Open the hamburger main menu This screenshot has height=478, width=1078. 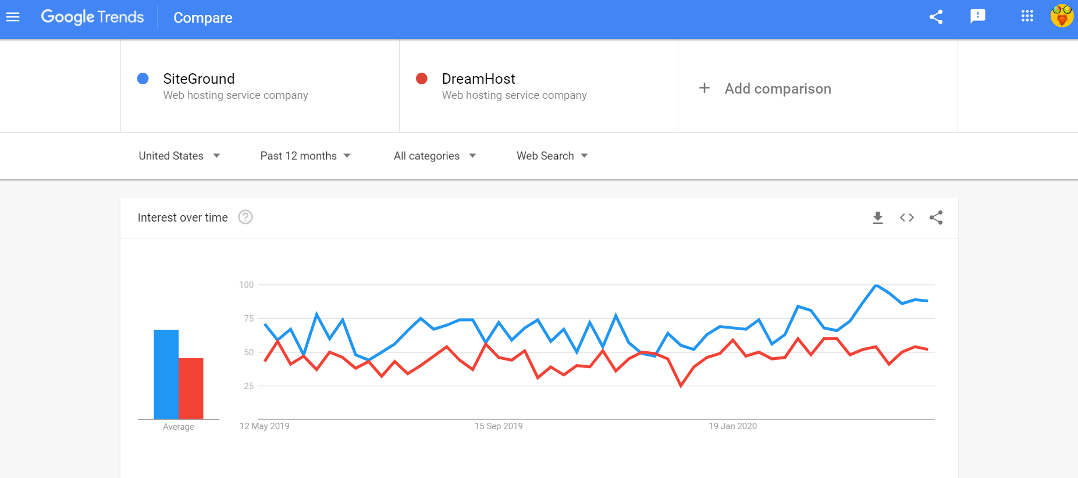(13, 17)
